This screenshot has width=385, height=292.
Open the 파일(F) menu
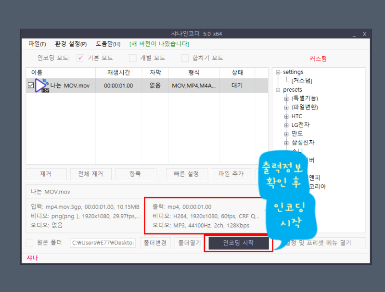[37, 44]
